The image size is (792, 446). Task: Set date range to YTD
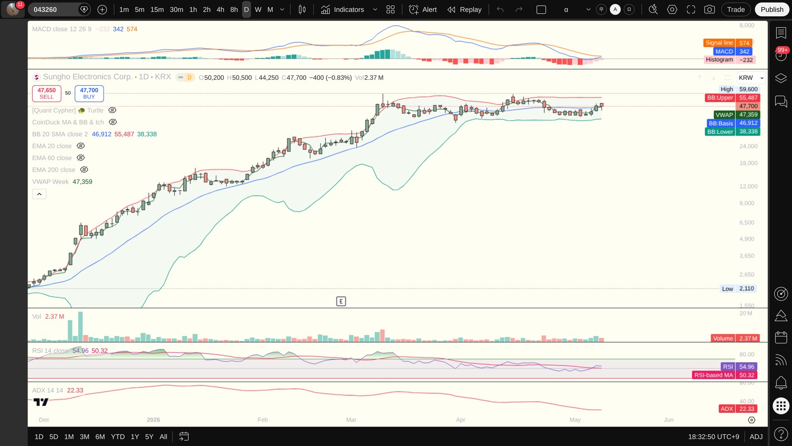tap(118, 437)
